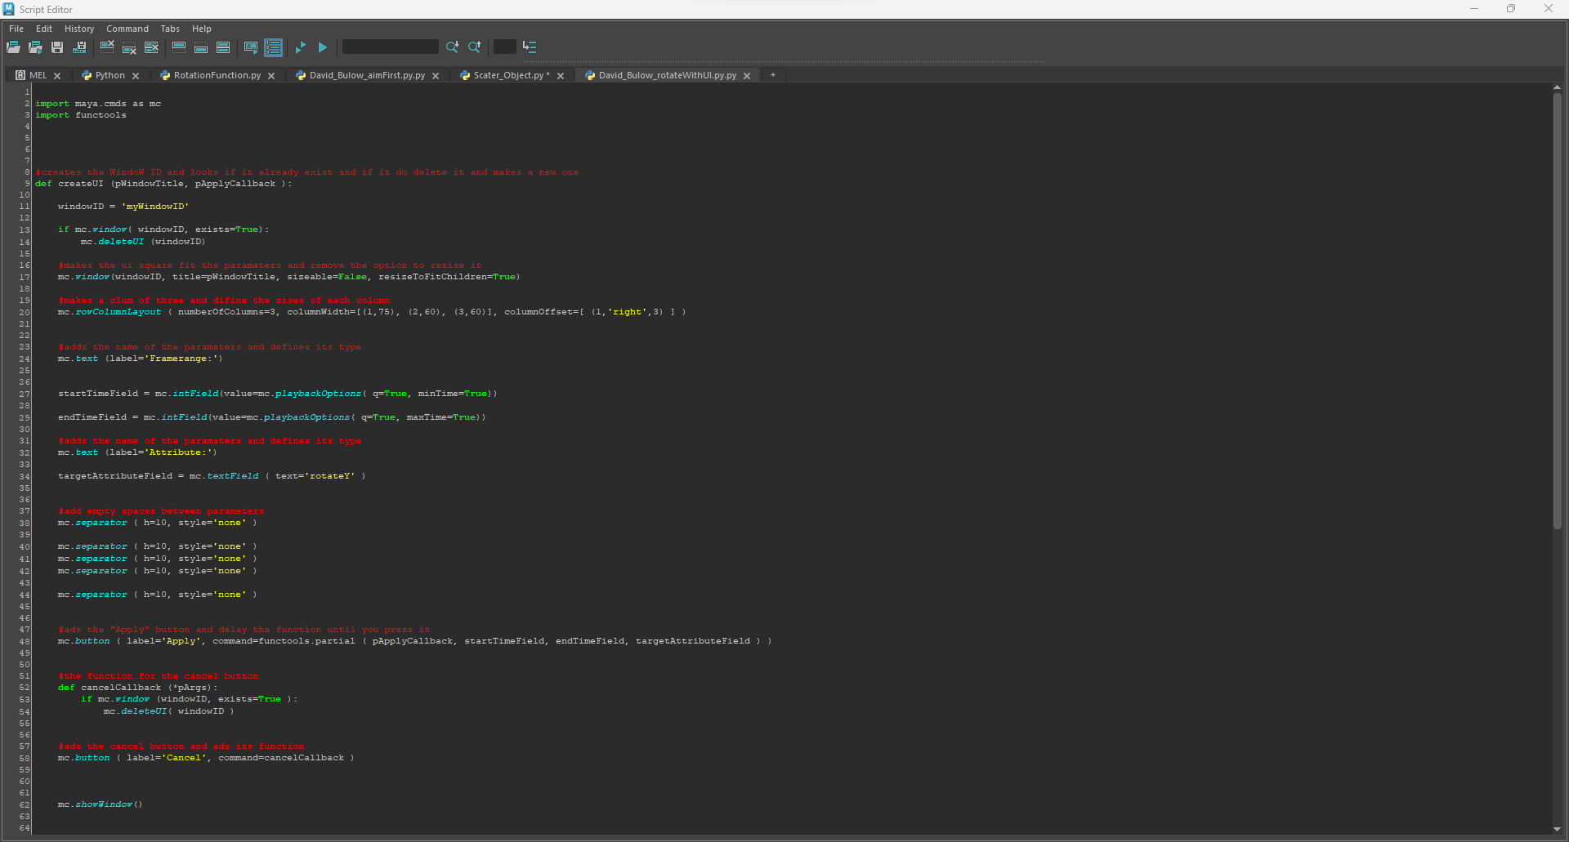Viewport: 1569px width, 842px height.
Task: Click the Clear Input icon
Action: 129,47
